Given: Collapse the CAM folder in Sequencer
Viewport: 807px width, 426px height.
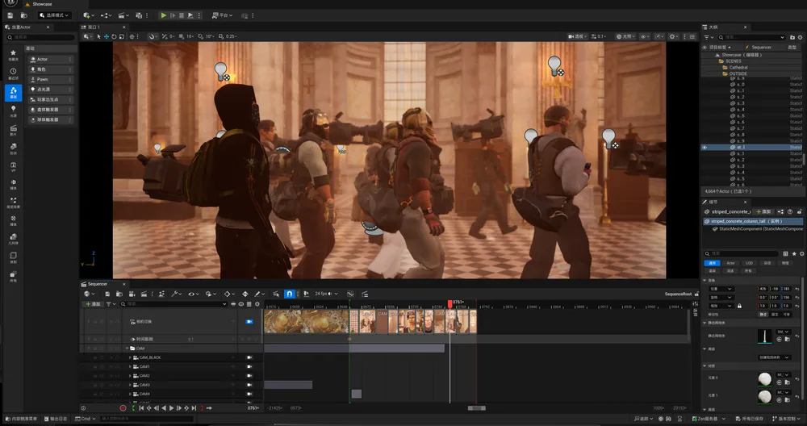Looking at the screenshot, I should pos(128,349).
